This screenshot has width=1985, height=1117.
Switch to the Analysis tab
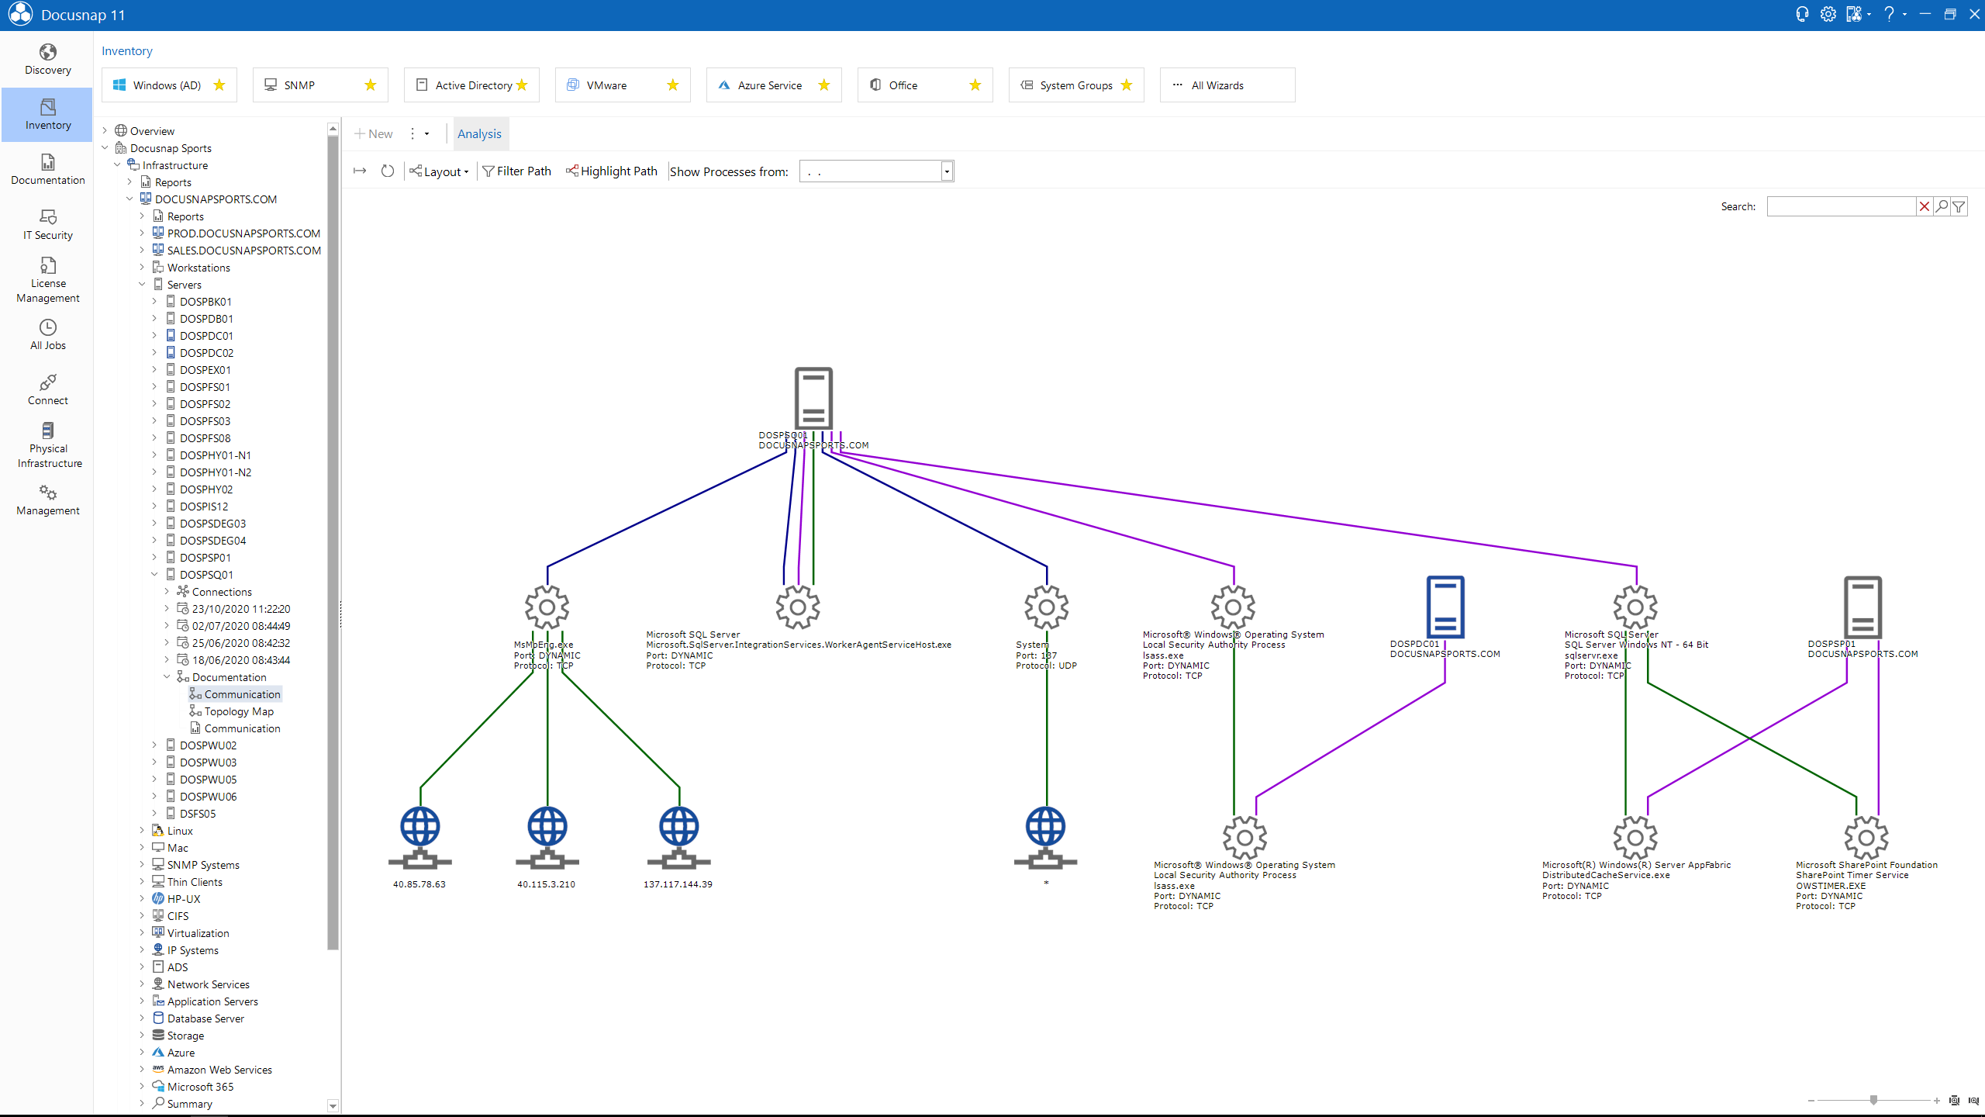coord(479,133)
